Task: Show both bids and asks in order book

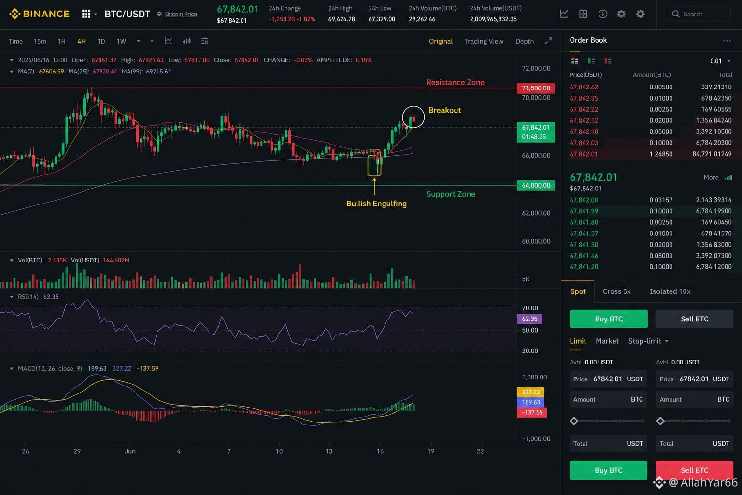Action: [x=575, y=60]
